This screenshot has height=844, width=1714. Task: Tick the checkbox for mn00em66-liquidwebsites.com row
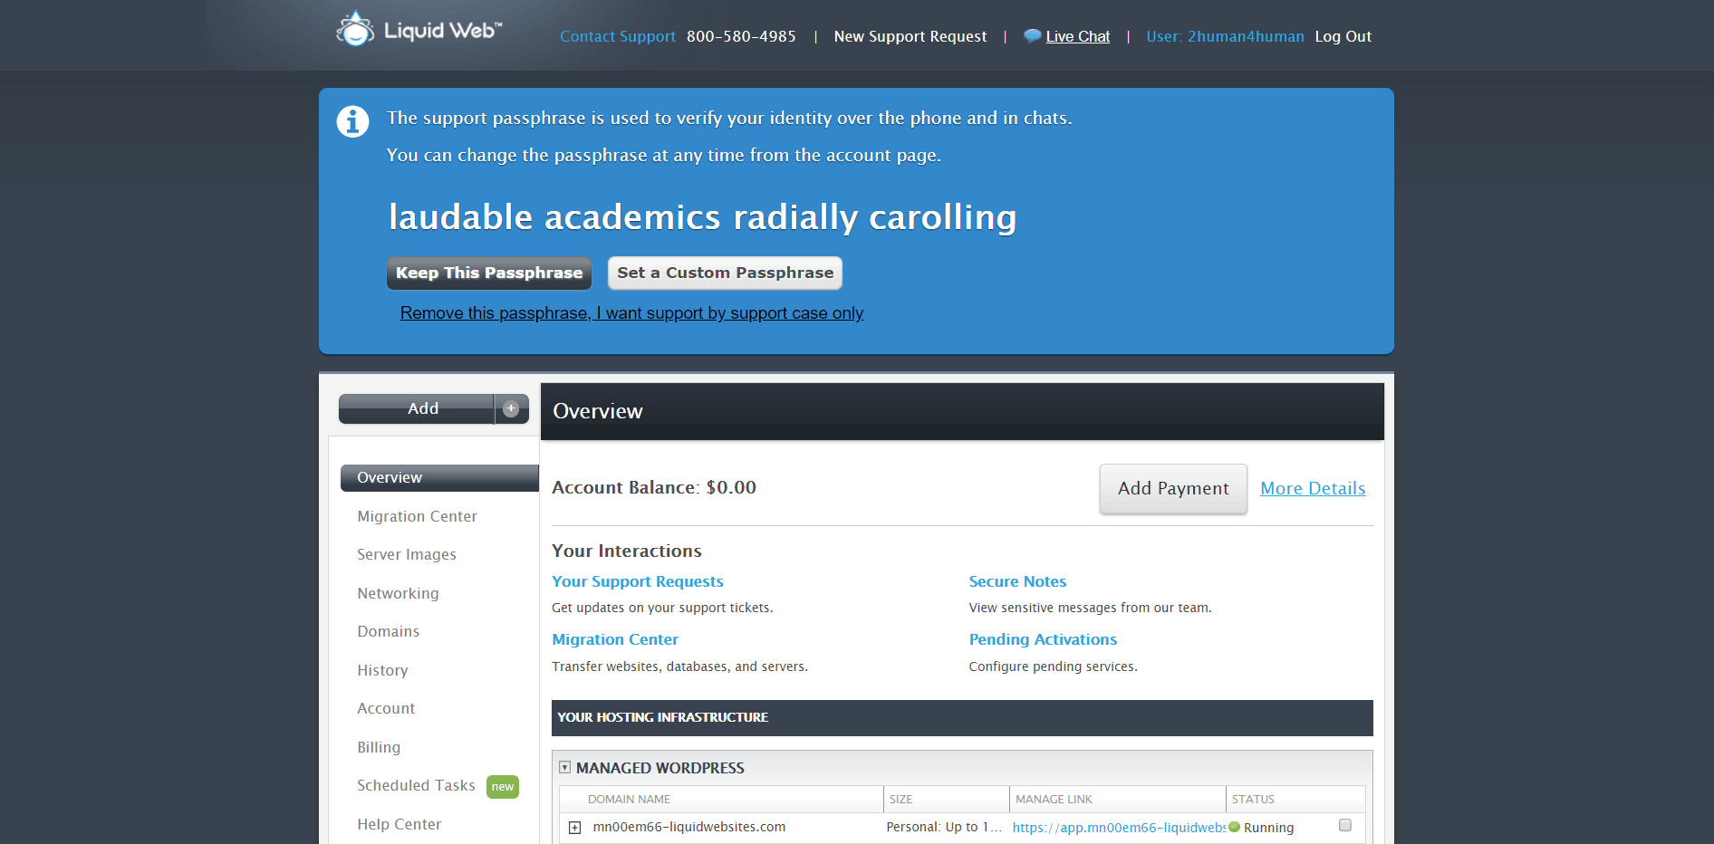coord(1345,825)
